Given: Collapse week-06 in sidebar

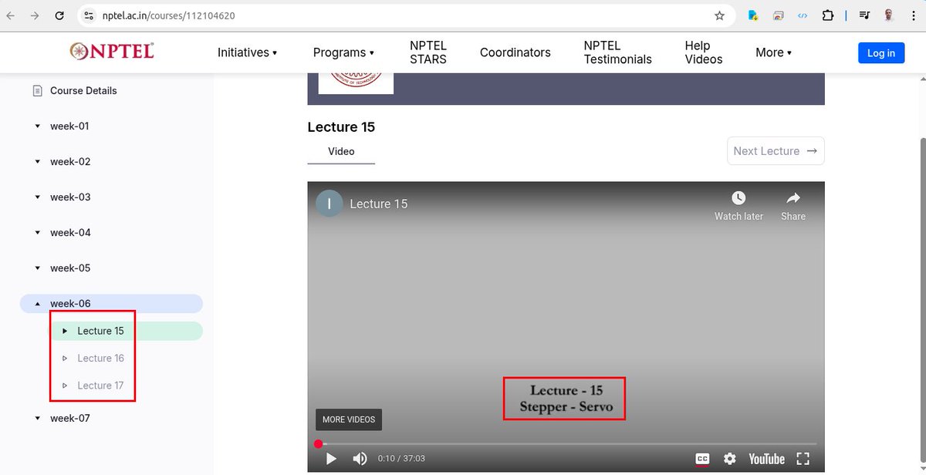Looking at the screenshot, I should (x=111, y=304).
